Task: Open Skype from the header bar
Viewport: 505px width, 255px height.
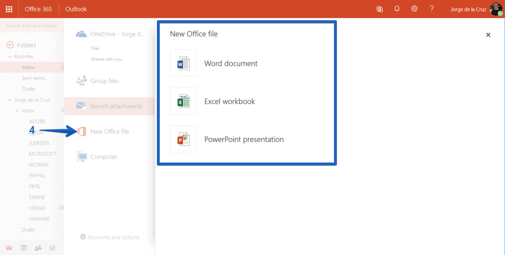Action: pyautogui.click(x=379, y=9)
